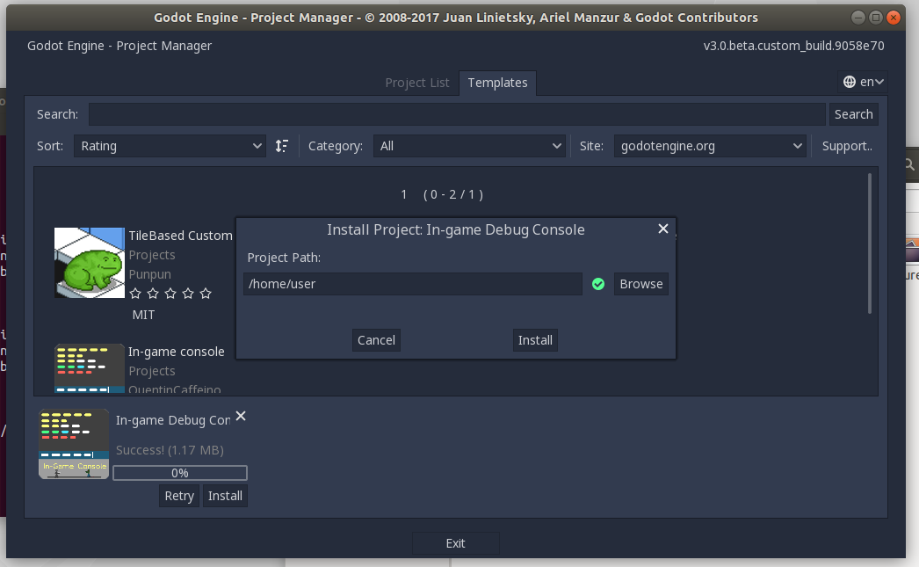919x567 pixels.
Task: Click the In-game Debug Console download thumbnail
Action: 73,442
